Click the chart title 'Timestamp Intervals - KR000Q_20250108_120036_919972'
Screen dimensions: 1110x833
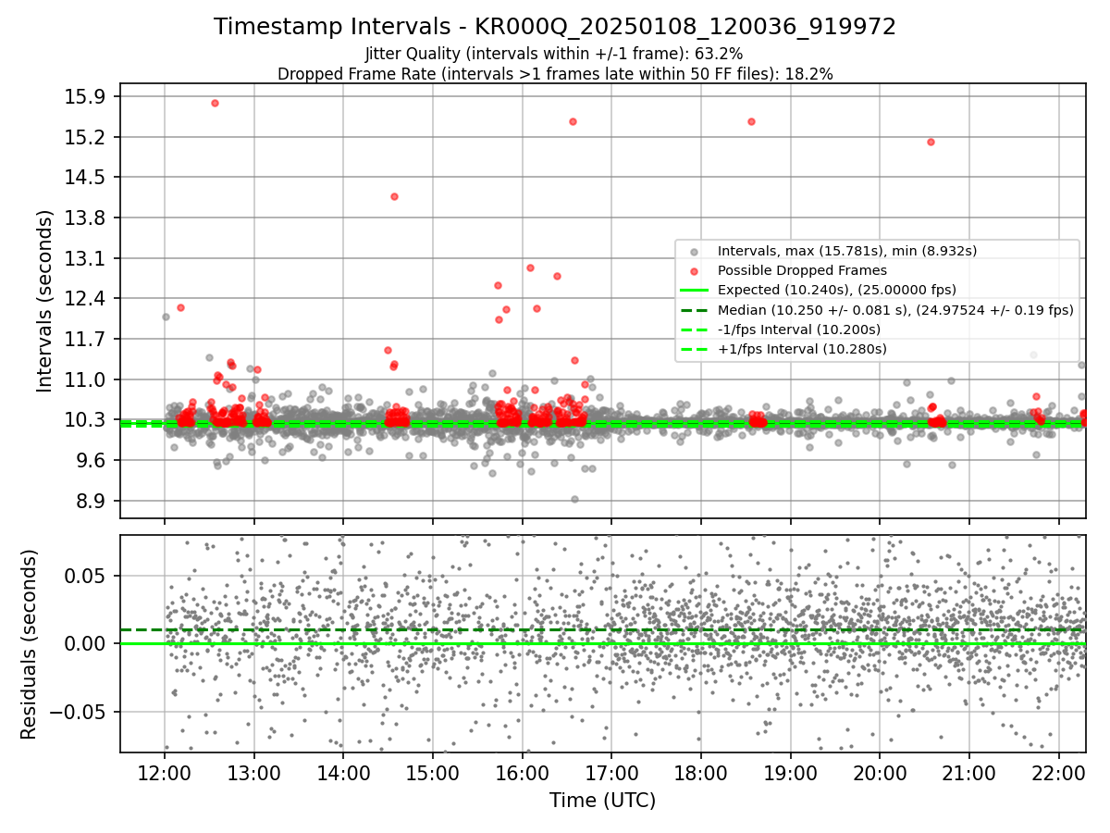[555, 27]
